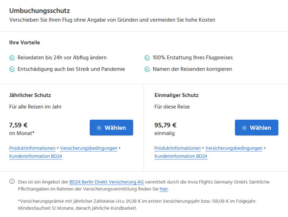This screenshot has width=288, height=217.
Task: Open Produktinformationen for Einmaliger Schutz
Action: tap(177, 148)
